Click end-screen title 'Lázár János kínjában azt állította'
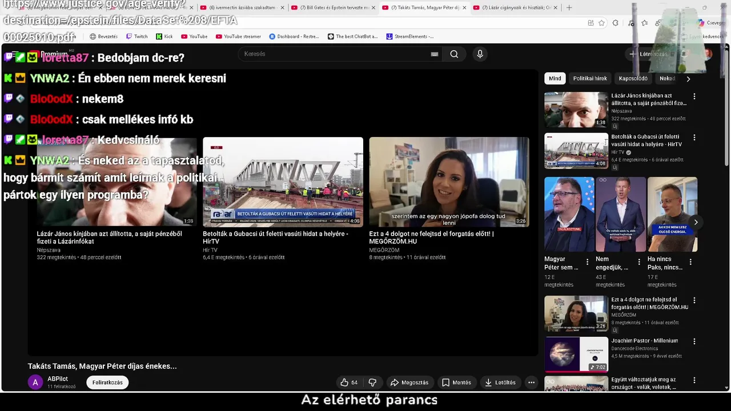 click(109, 237)
